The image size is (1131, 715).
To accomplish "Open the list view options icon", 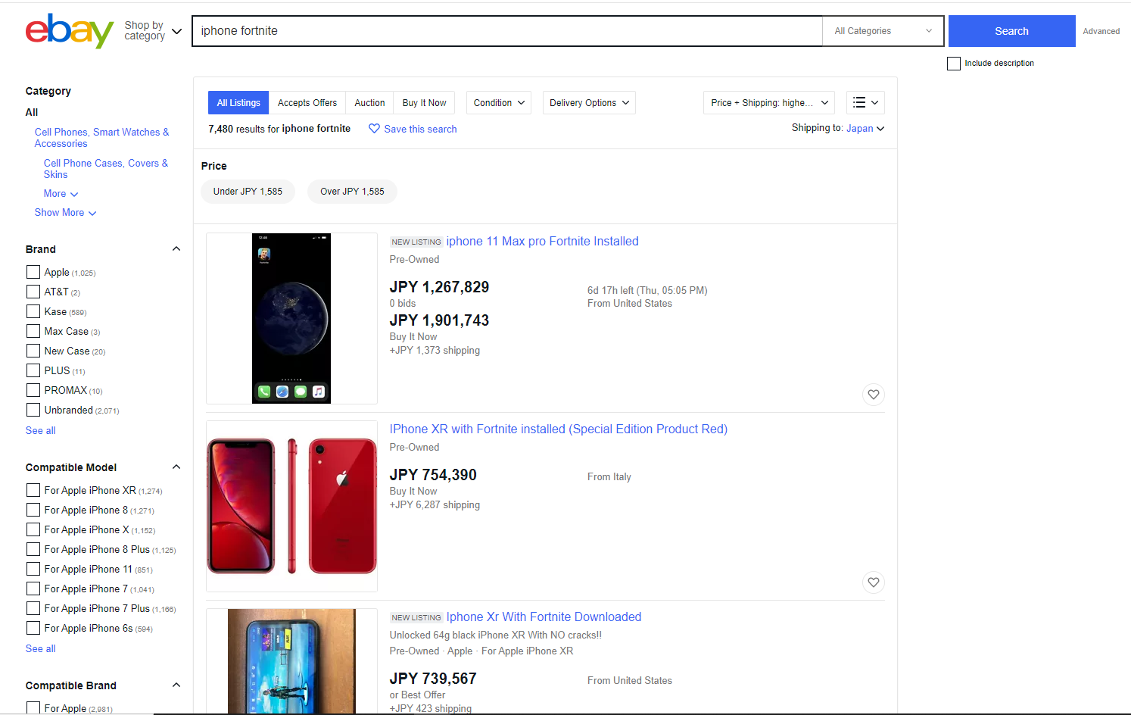I will [865, 102].
